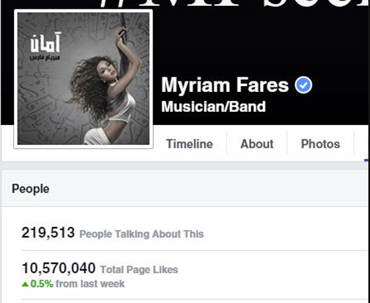Click the 219,513 talking count

pos(48,233)
